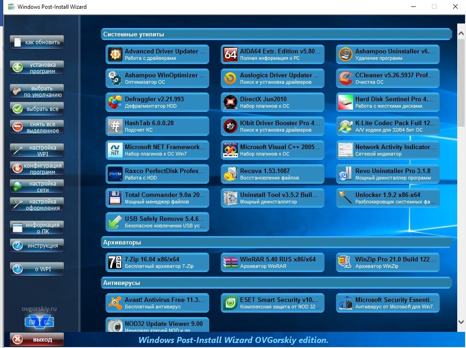The image size is (466, 348).
Task: Click the Hard Disk Sentinel Pro icon
Action: pyautogui.click(x=346, y=102)
